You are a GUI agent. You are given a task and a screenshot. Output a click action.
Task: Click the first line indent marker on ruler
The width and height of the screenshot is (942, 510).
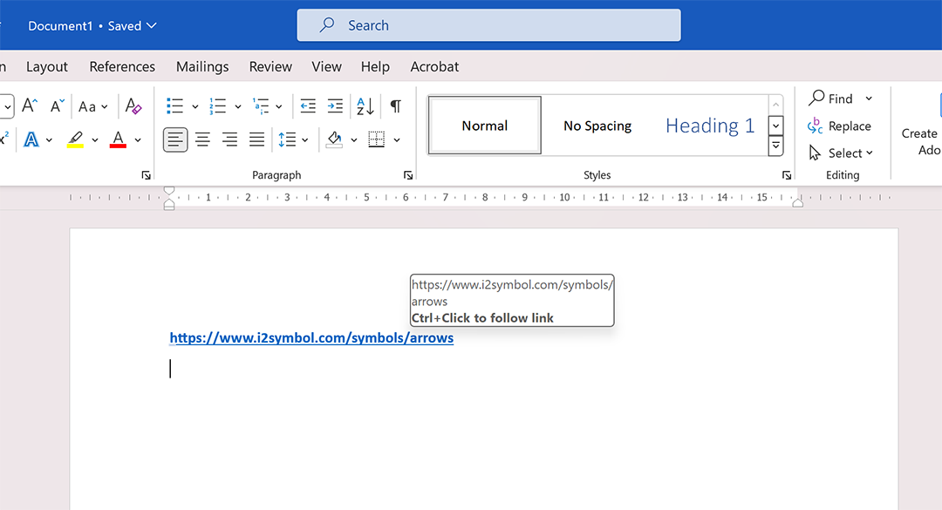point(169,190)
